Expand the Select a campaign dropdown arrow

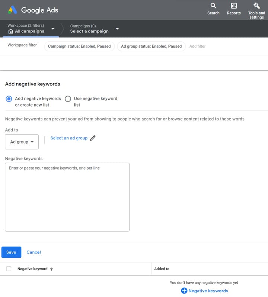[117, 29]
